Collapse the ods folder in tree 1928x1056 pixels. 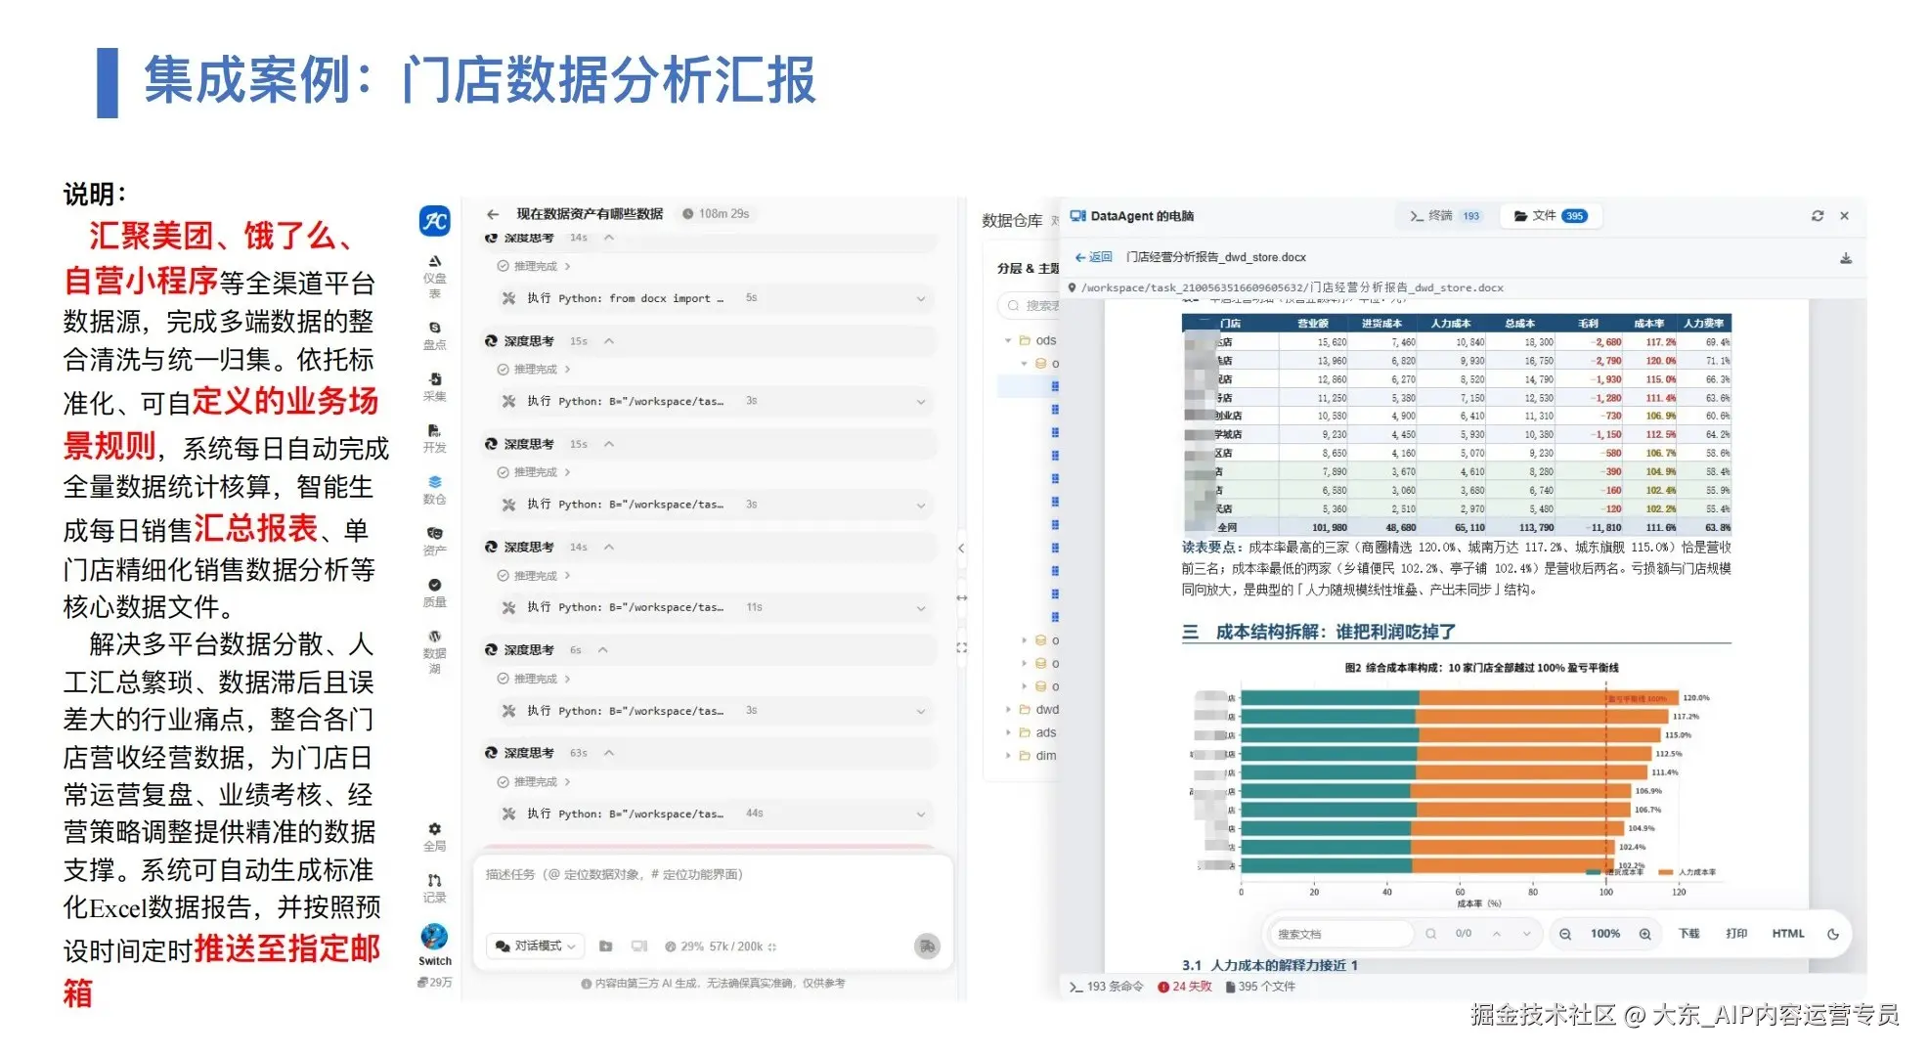[x=1008, y=341]
